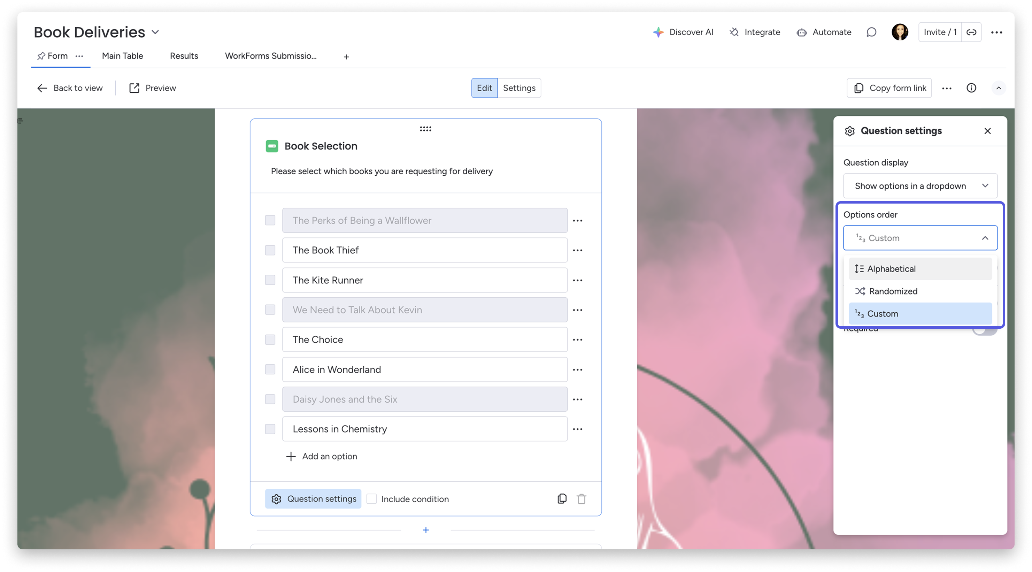This screenshot has height=572, width=1032.
Task: Add a new view with plus icon
Action: click(346, 57)
